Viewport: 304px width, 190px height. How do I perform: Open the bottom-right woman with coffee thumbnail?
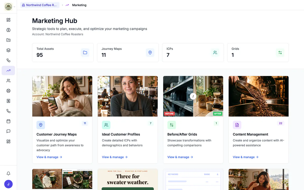tap(258, 179)
